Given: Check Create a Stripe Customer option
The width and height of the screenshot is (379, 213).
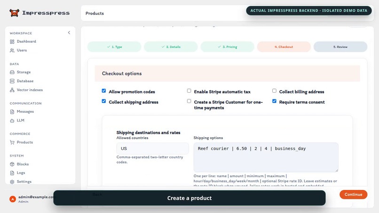Looking at the screenshot, I should [189, 101].
